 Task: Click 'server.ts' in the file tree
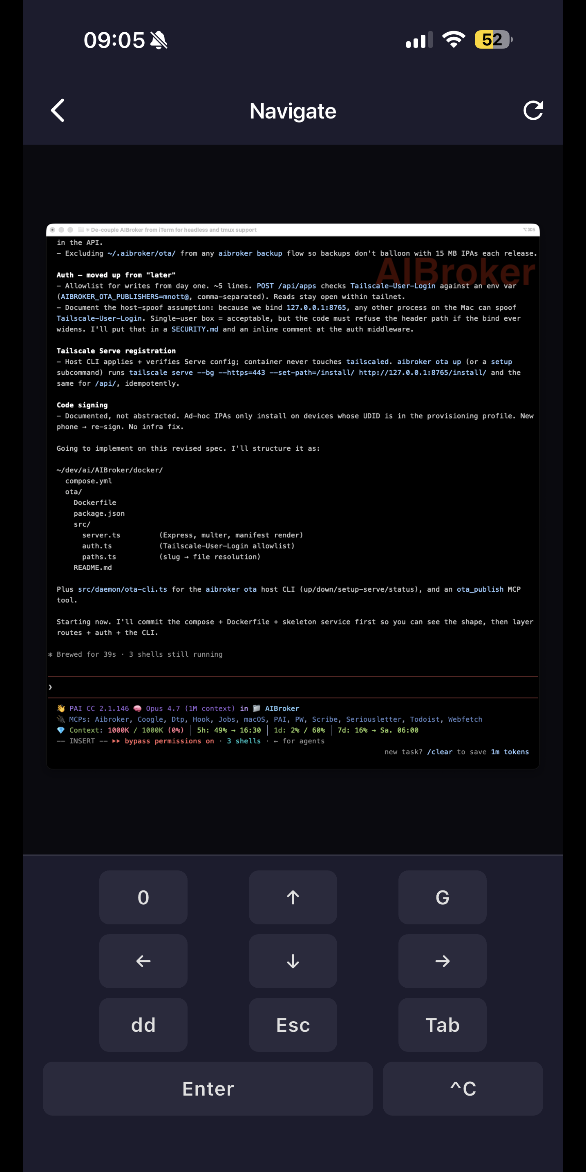(101, 535)
